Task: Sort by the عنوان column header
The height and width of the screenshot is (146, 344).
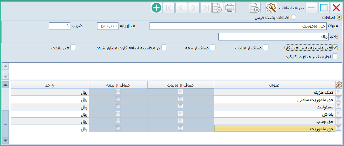Action: [x=274, y=85]
